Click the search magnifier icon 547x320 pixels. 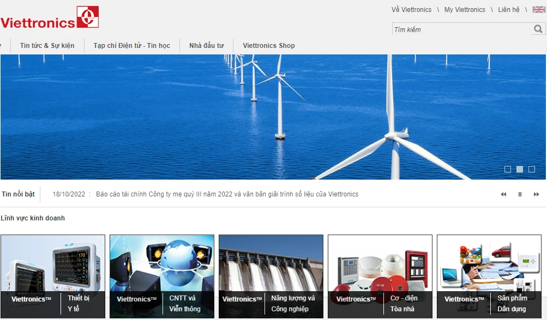(538, 29)
